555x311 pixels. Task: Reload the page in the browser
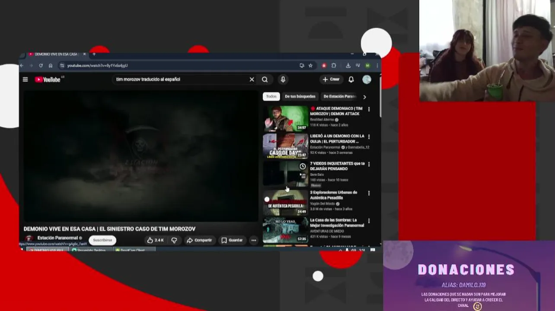coord(41,66)
